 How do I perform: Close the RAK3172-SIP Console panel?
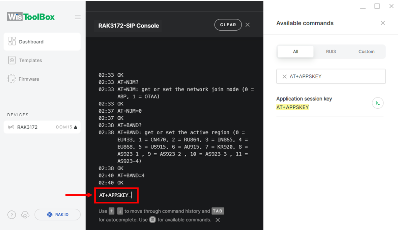tap(248, 25)
